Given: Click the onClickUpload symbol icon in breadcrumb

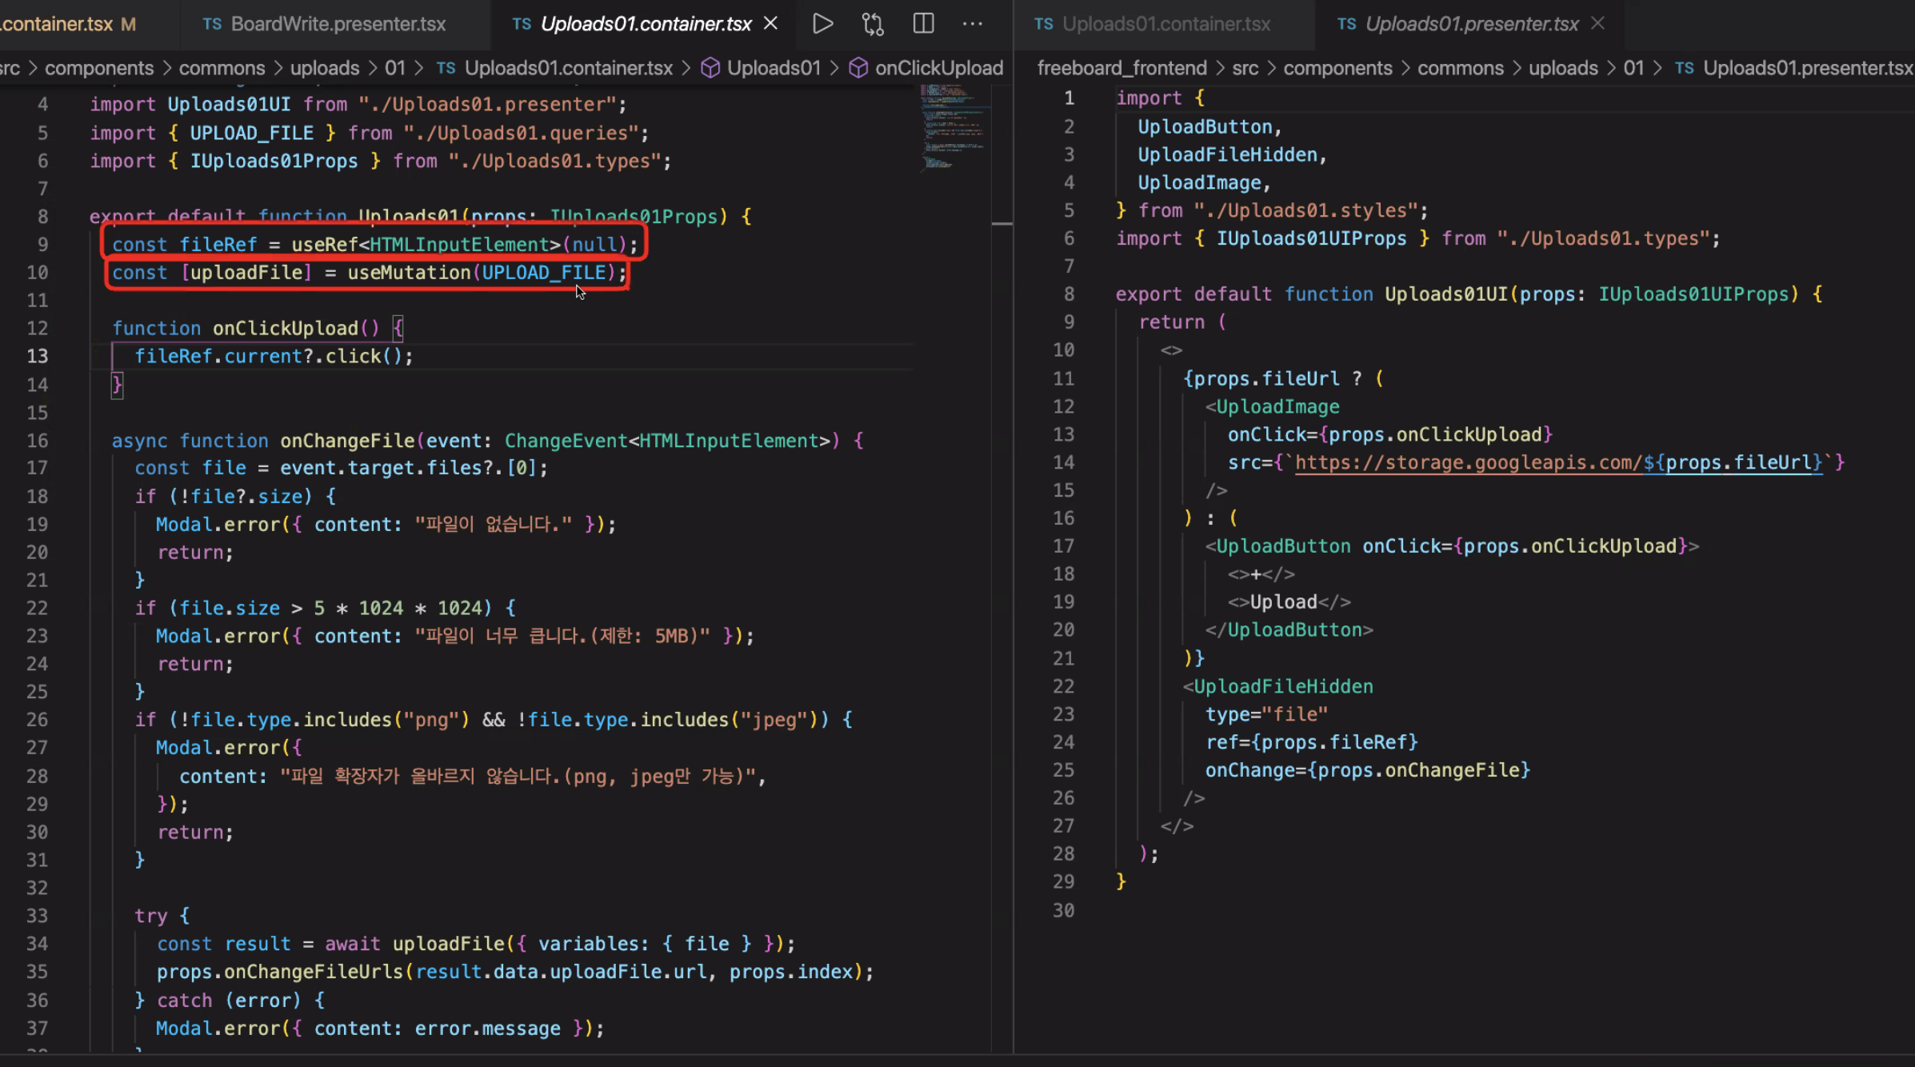Looking at the screenshot, I should pyautogui.click(x=858, y=68).
